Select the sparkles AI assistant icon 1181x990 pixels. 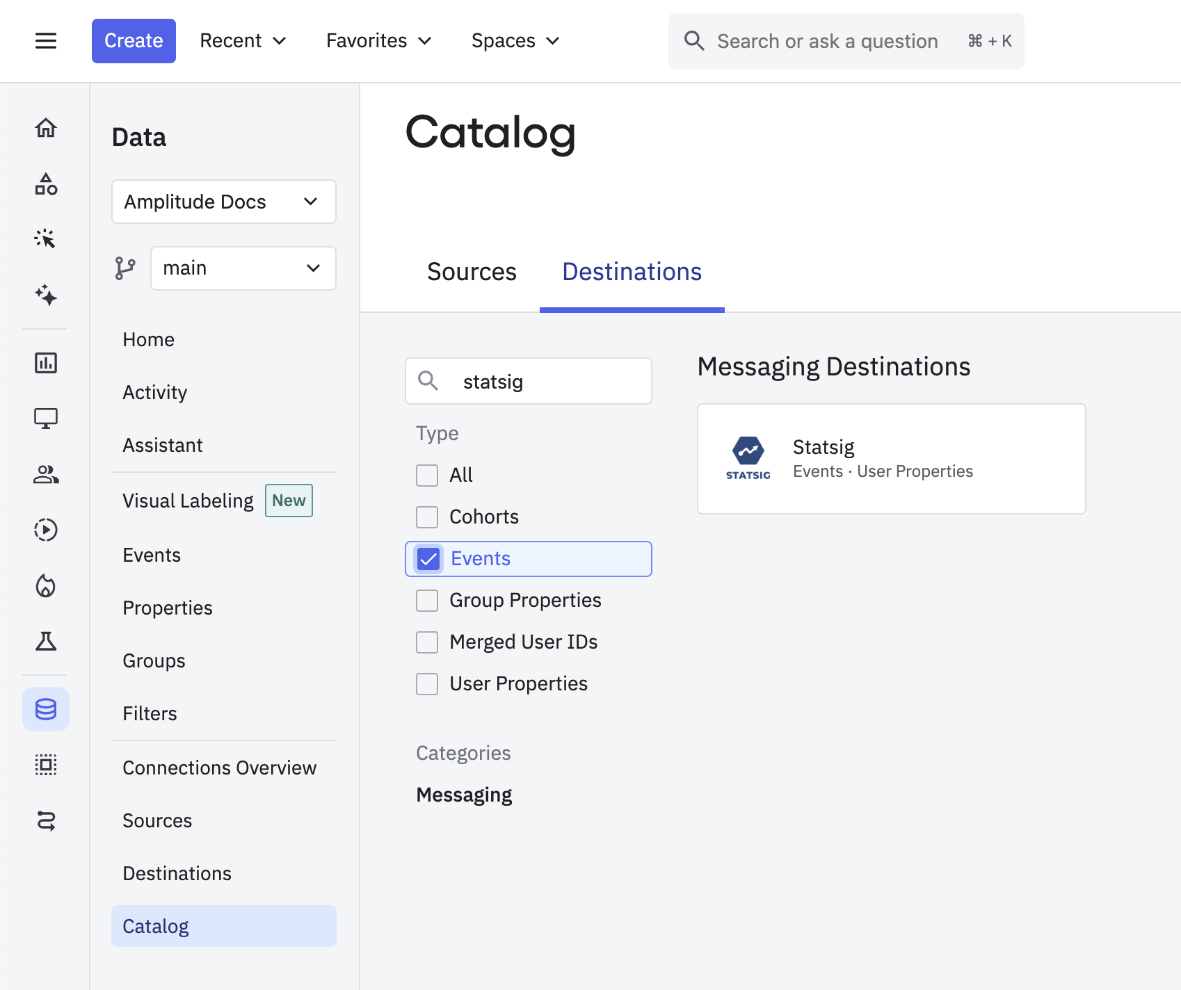(45, 295)
